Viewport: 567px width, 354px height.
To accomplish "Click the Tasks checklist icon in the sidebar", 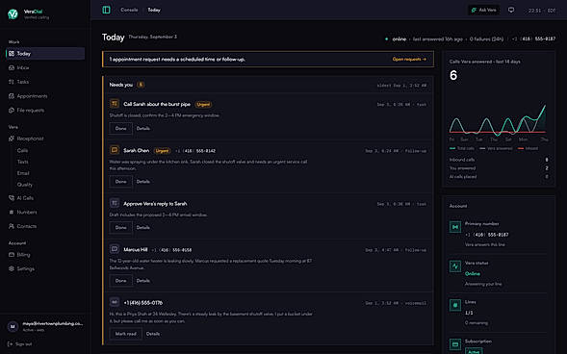I will tap(12, 82).
